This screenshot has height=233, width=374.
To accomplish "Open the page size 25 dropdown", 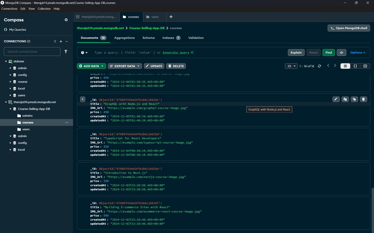I will click(291, 66).
